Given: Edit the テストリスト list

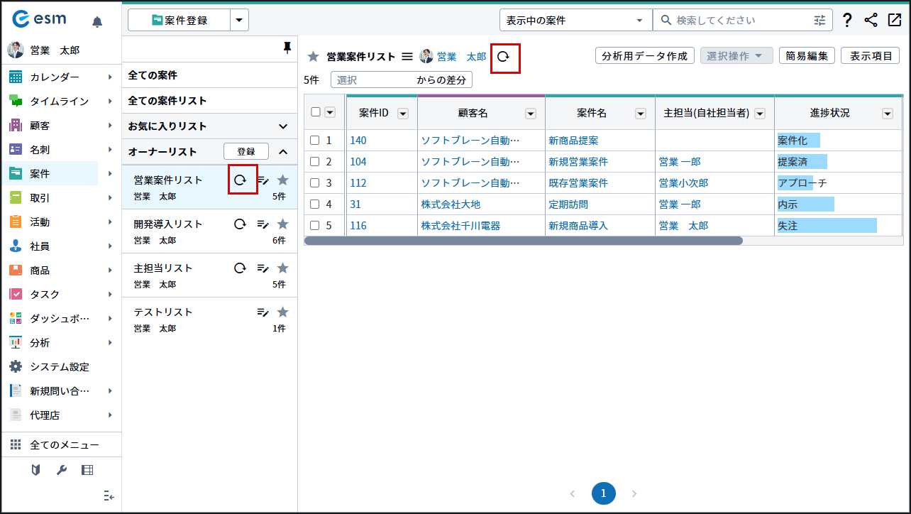Looking at the screenshot, I should 263,312.
